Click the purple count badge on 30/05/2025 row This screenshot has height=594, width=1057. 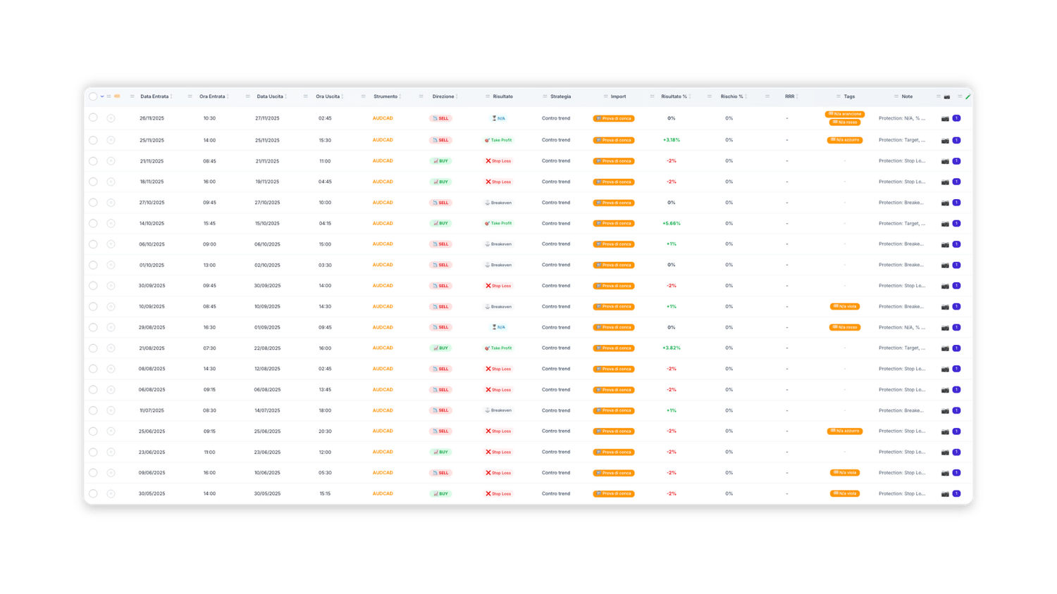click(x=956, y=493)
